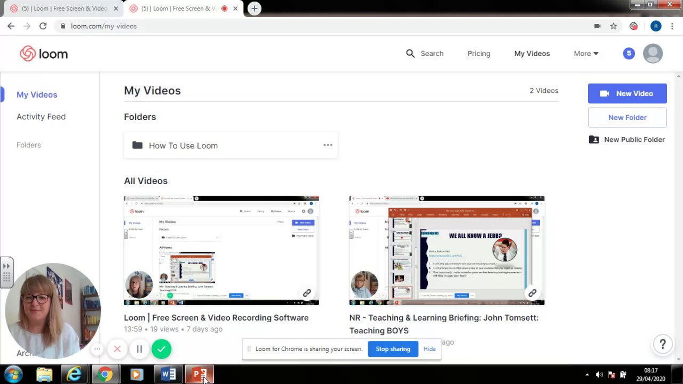Reload the page with the refresh icon

(43, 26)
